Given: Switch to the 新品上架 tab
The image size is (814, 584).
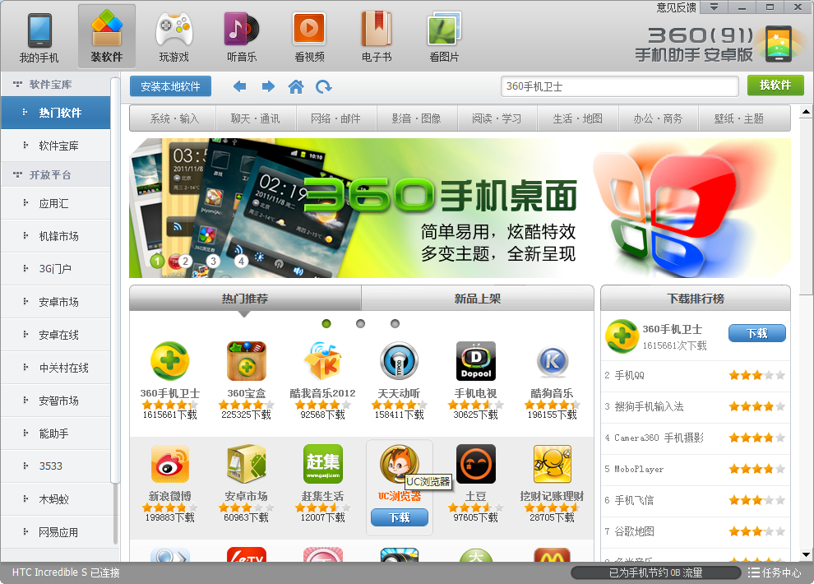Looking at the screenshot, I should tap(477, 299).
